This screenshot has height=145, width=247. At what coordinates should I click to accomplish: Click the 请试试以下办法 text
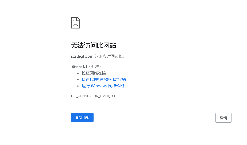tap(86, 67)
